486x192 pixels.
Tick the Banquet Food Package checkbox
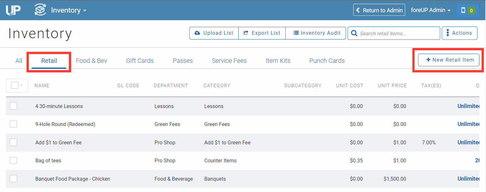13,179
